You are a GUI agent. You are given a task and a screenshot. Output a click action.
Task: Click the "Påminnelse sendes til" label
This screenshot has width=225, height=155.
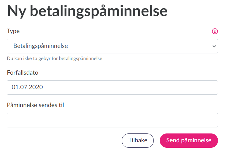pos(35,105)
